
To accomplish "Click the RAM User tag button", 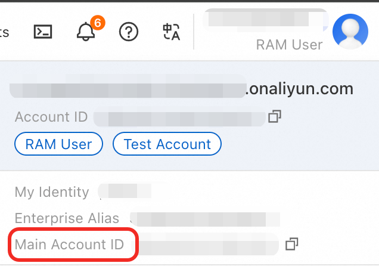I will pyautogui.click(x=59, y=144).
